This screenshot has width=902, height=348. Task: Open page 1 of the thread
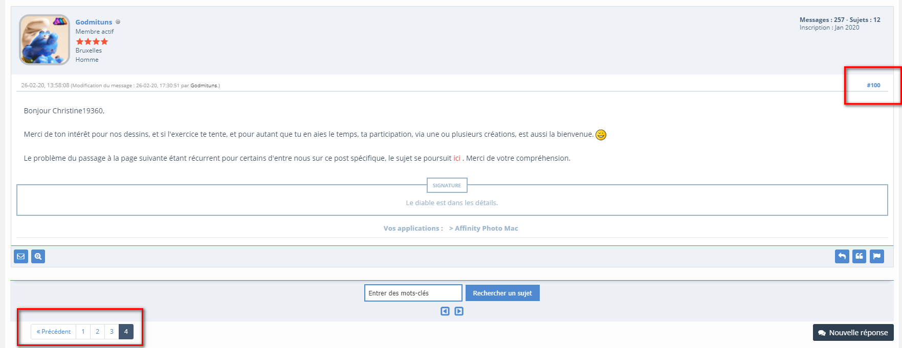pyautogui.click(x=83, y=332)
